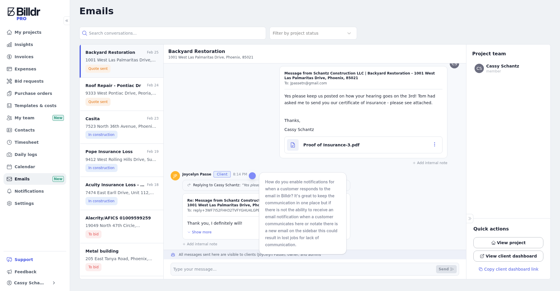Click the CS avatar in Project team
Viewport: 560px width, 291px height.
tap(479, 68)
